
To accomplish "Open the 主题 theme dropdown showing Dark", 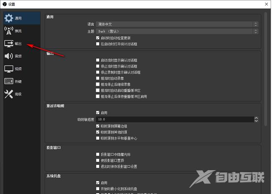I will click(177, 31).
